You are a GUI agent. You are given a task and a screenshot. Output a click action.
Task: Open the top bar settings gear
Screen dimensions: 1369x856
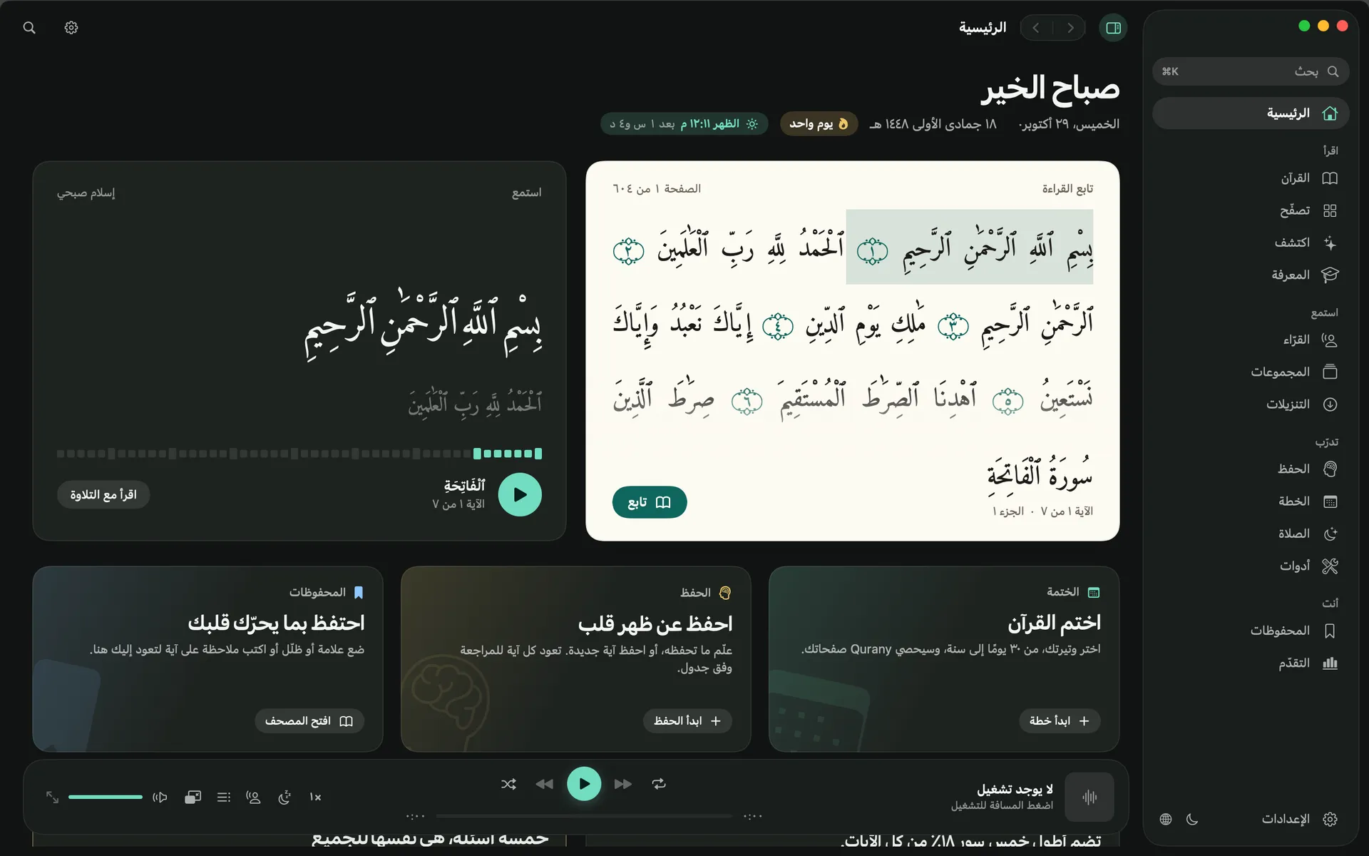click(x=71, y=28)
